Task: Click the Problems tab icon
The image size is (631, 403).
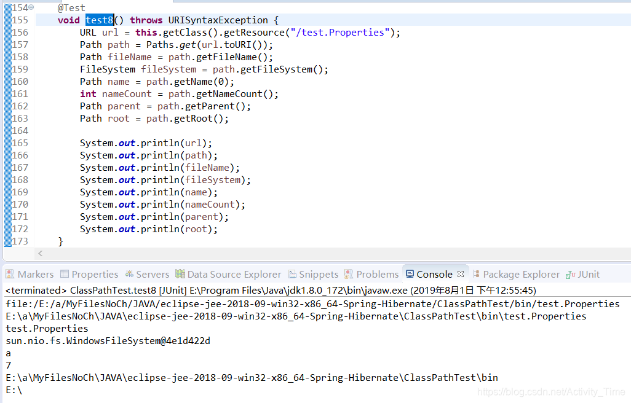Action: pyautogui.click(x=349, y=273)
